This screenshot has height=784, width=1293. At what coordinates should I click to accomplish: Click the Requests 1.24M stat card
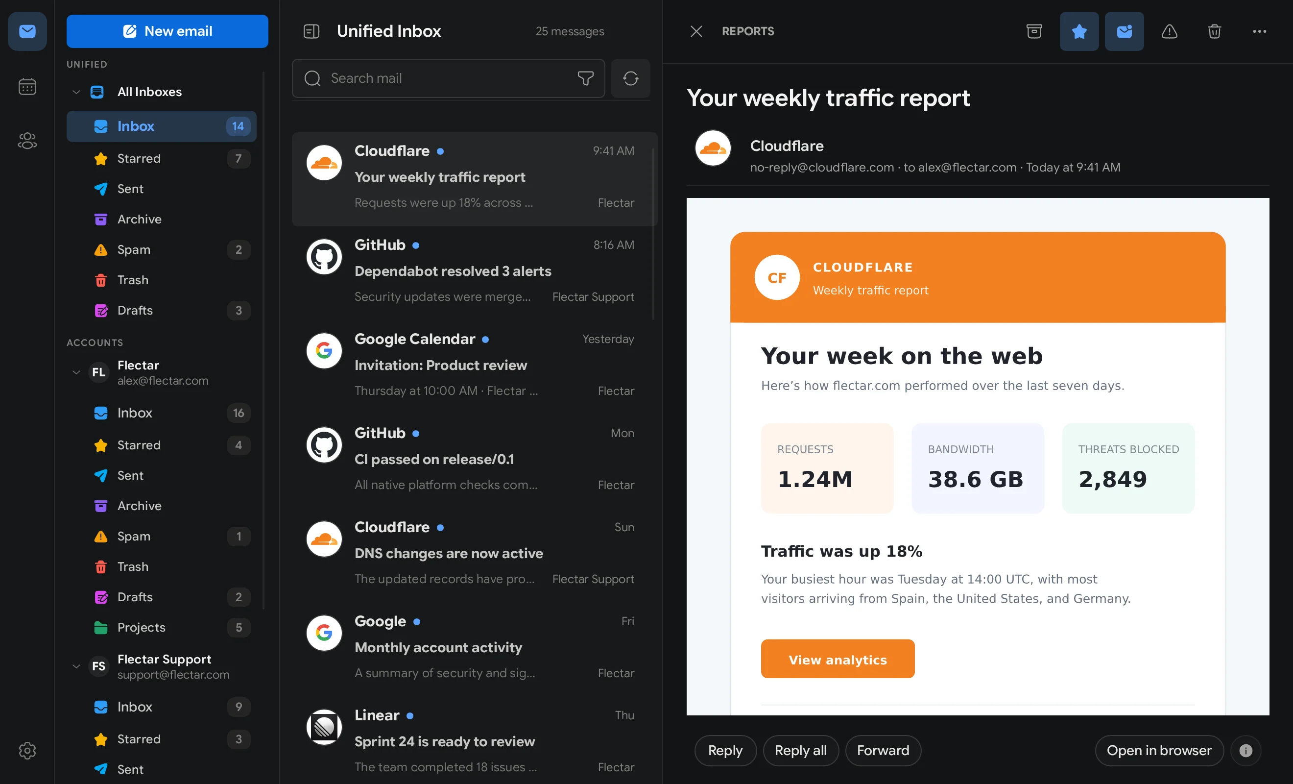point(827,468)
